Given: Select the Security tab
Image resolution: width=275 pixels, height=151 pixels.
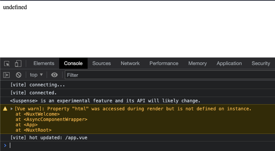Looking at the screenshot, I should point(261,63).
